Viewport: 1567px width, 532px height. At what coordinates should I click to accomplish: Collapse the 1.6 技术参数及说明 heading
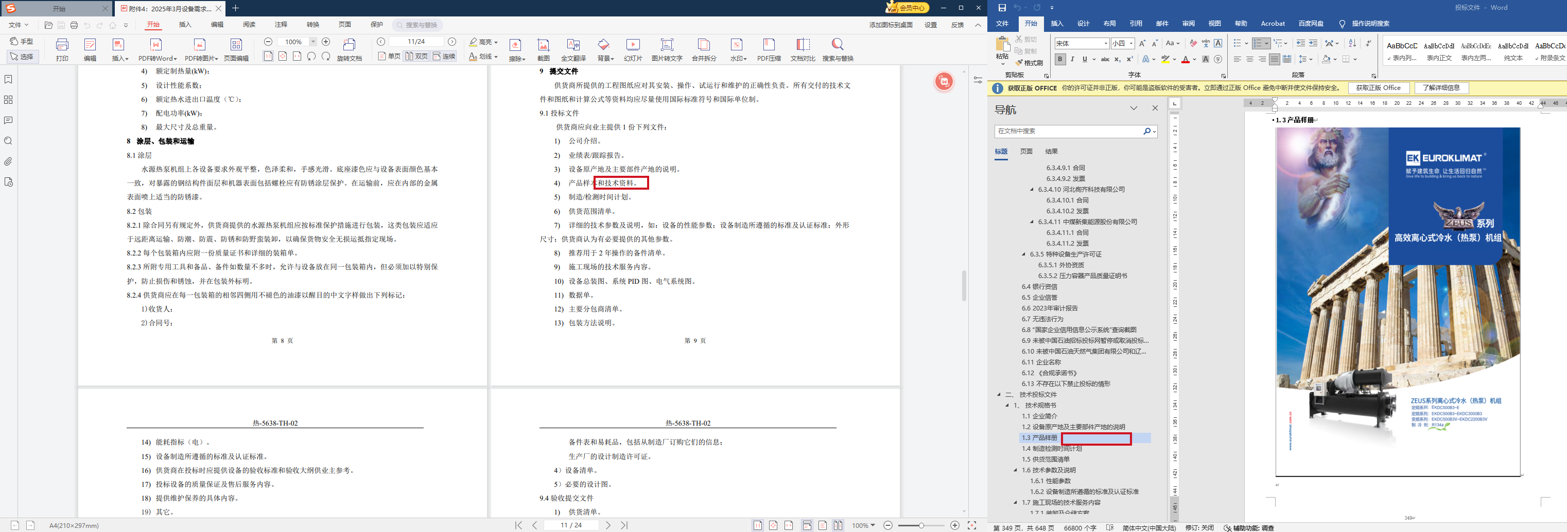1015,470
